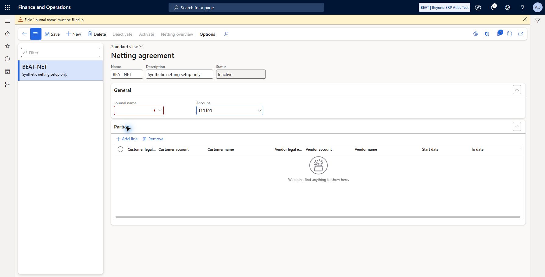The image size is (545, 277).
Task: Collapse the Parties section
Action: coord(517,126)
